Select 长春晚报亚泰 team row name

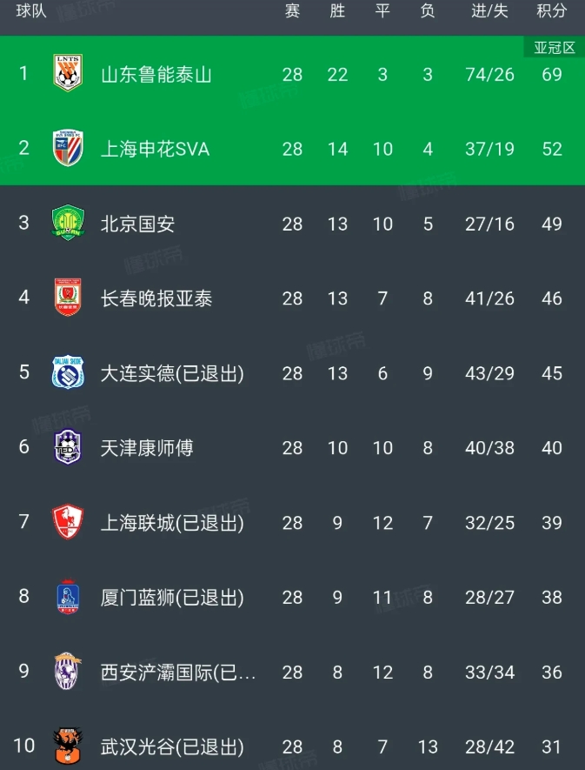(156, 299)
